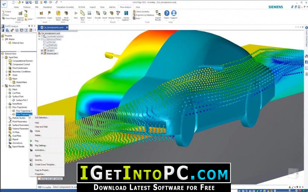The height and width of the screenshot is (192, 308).
Task: Open the Conditions dropdown
Action: pos(41,15)
